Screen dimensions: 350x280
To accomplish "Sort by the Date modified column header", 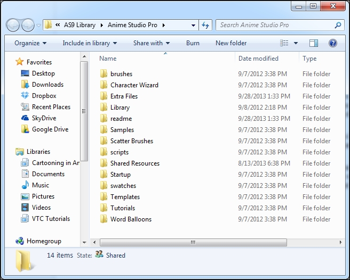I will coord(258,59).
